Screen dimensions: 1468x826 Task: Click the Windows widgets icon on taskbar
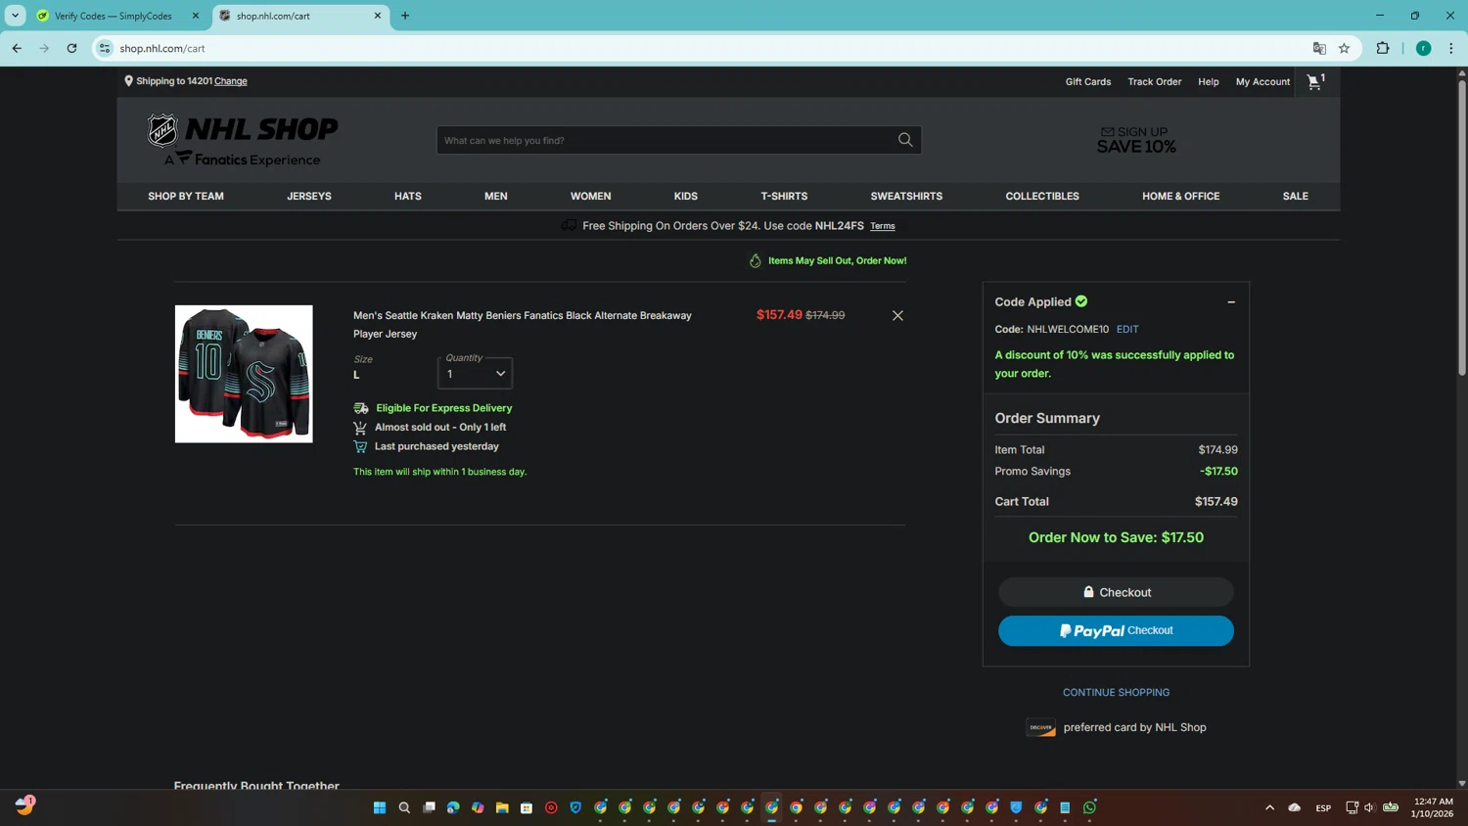pos(25,805)
